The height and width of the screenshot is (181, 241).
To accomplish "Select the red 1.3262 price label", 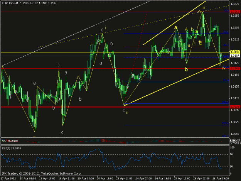I will pyautogui.click(x=235, y=12).
